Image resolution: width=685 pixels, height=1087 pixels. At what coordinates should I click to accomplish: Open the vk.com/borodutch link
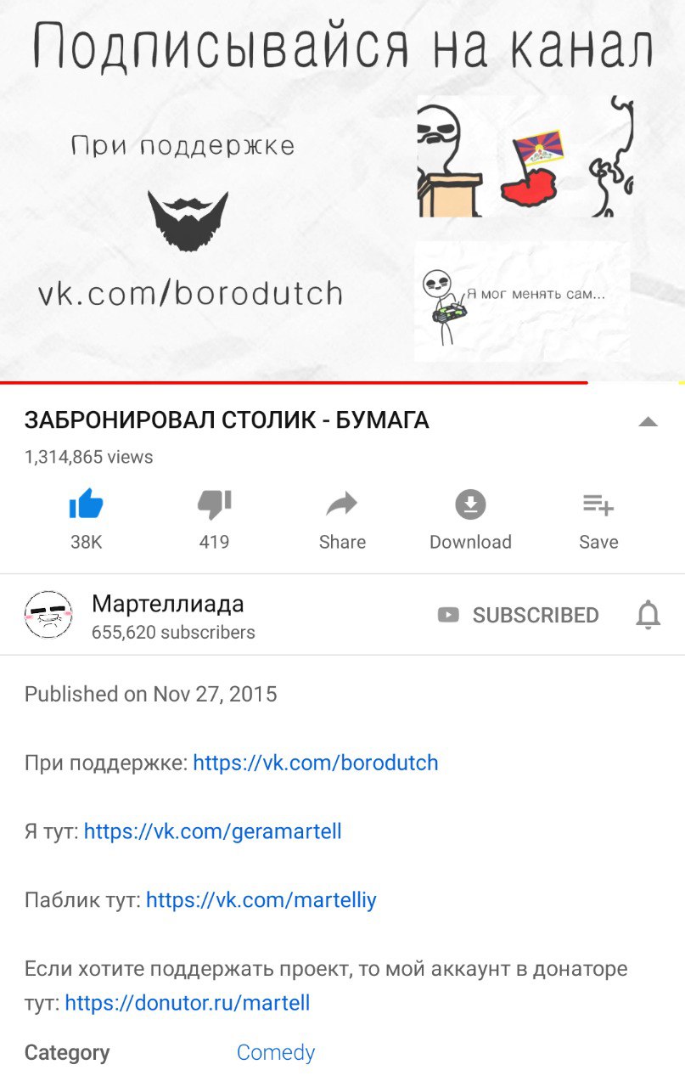(x=316, y=763)
